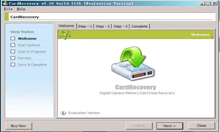The height and width of the screenshot is (132, 220).
Task: Tick the Save & Complete checkbox
Action: point(13,64)
